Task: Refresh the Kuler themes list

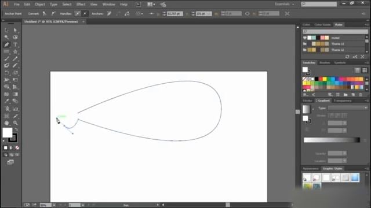Action: (347, 57)
